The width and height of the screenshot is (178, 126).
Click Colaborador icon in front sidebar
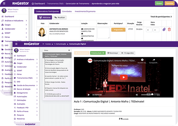(x=15, y=67)
